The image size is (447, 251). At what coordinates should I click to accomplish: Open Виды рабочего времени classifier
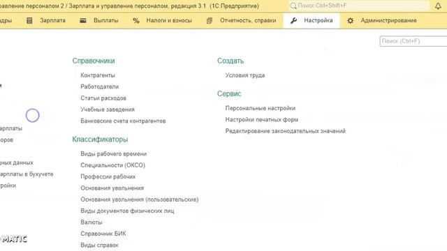[x=113, y=153]
